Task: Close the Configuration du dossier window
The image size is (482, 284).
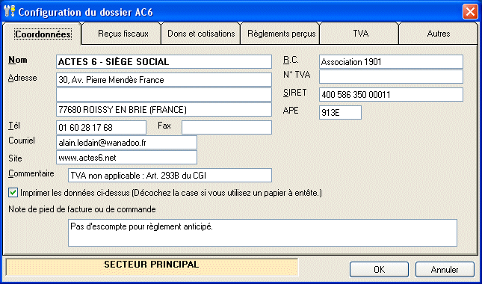Action: pos(470,12)
